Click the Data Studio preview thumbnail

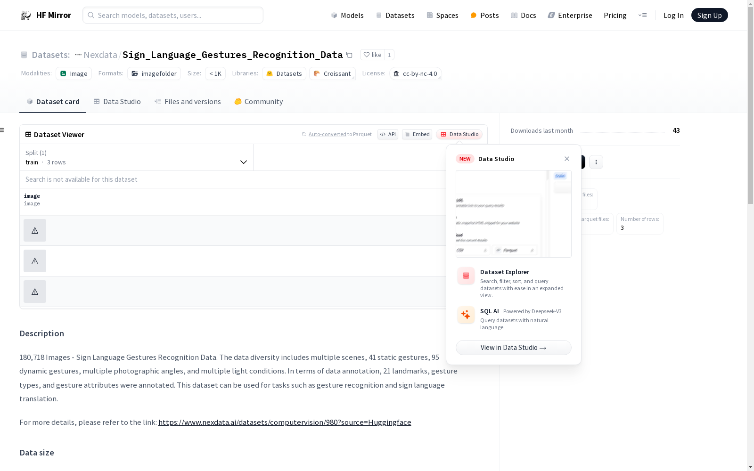[514, 214]
